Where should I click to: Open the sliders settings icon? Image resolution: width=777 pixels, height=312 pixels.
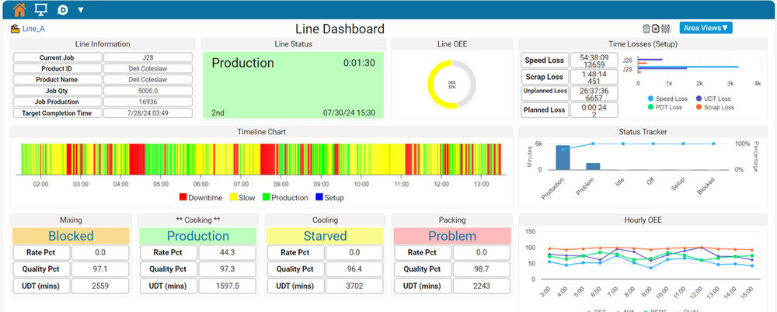click(x=666, y=29)
